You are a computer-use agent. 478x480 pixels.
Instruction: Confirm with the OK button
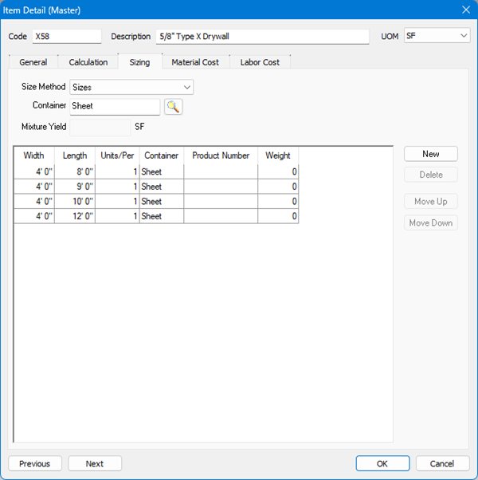tap(382, 463)
